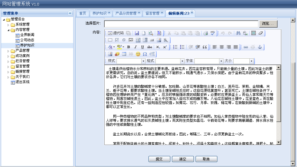The image size is (297, 167).
Task: Click the save icon in editor toolbar
Action: pyautogui.click(x=137, y=33)
